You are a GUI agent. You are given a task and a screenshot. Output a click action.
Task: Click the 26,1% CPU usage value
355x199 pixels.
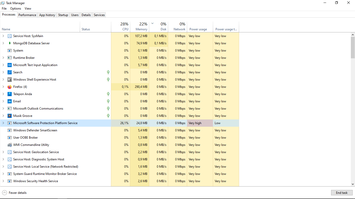124,123
